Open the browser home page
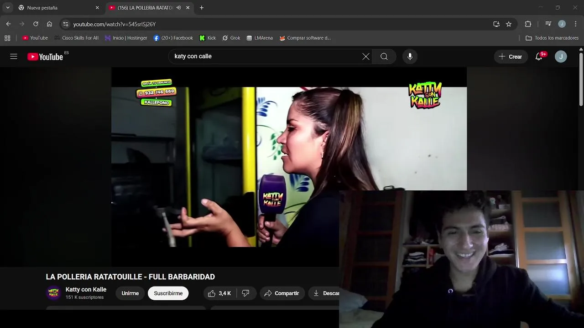Viewport: 584px width, 328px height. 49,24
